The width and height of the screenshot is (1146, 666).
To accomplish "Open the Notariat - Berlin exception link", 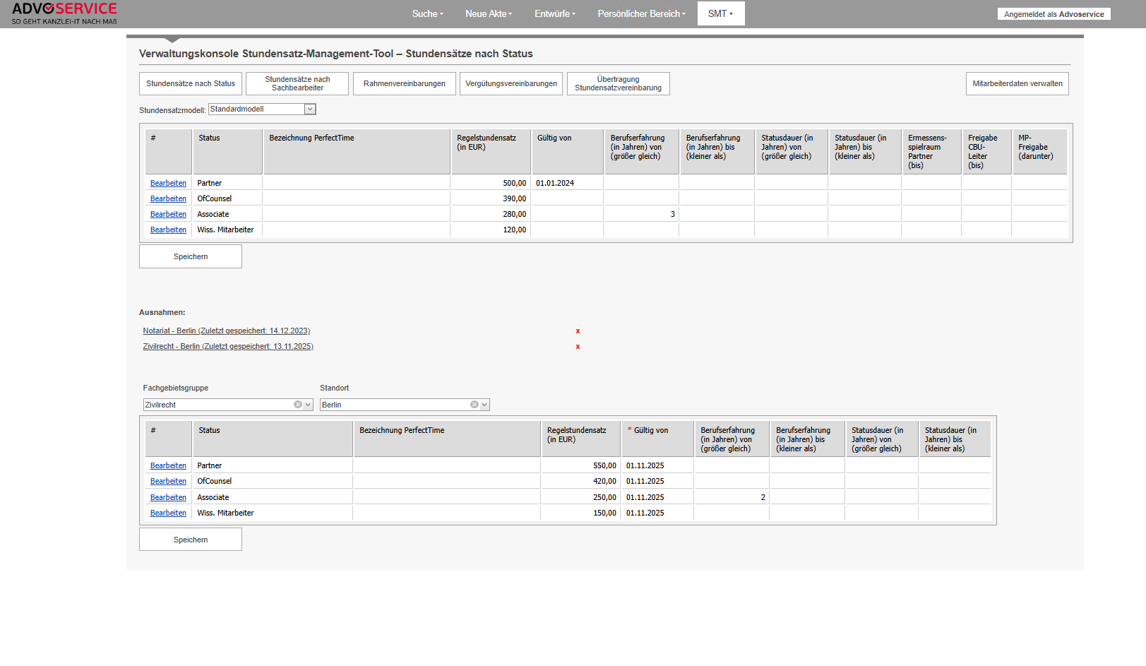I will pyautogui.click(x=226, y=331).
